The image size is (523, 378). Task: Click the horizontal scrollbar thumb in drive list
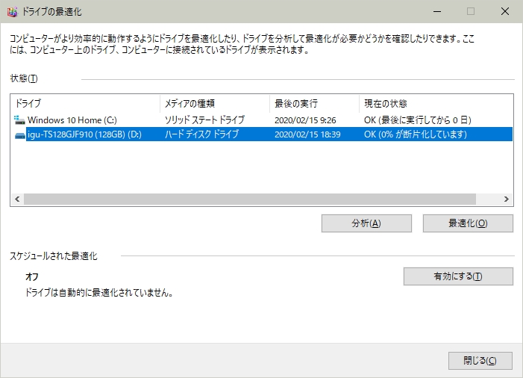click(250, 199)
